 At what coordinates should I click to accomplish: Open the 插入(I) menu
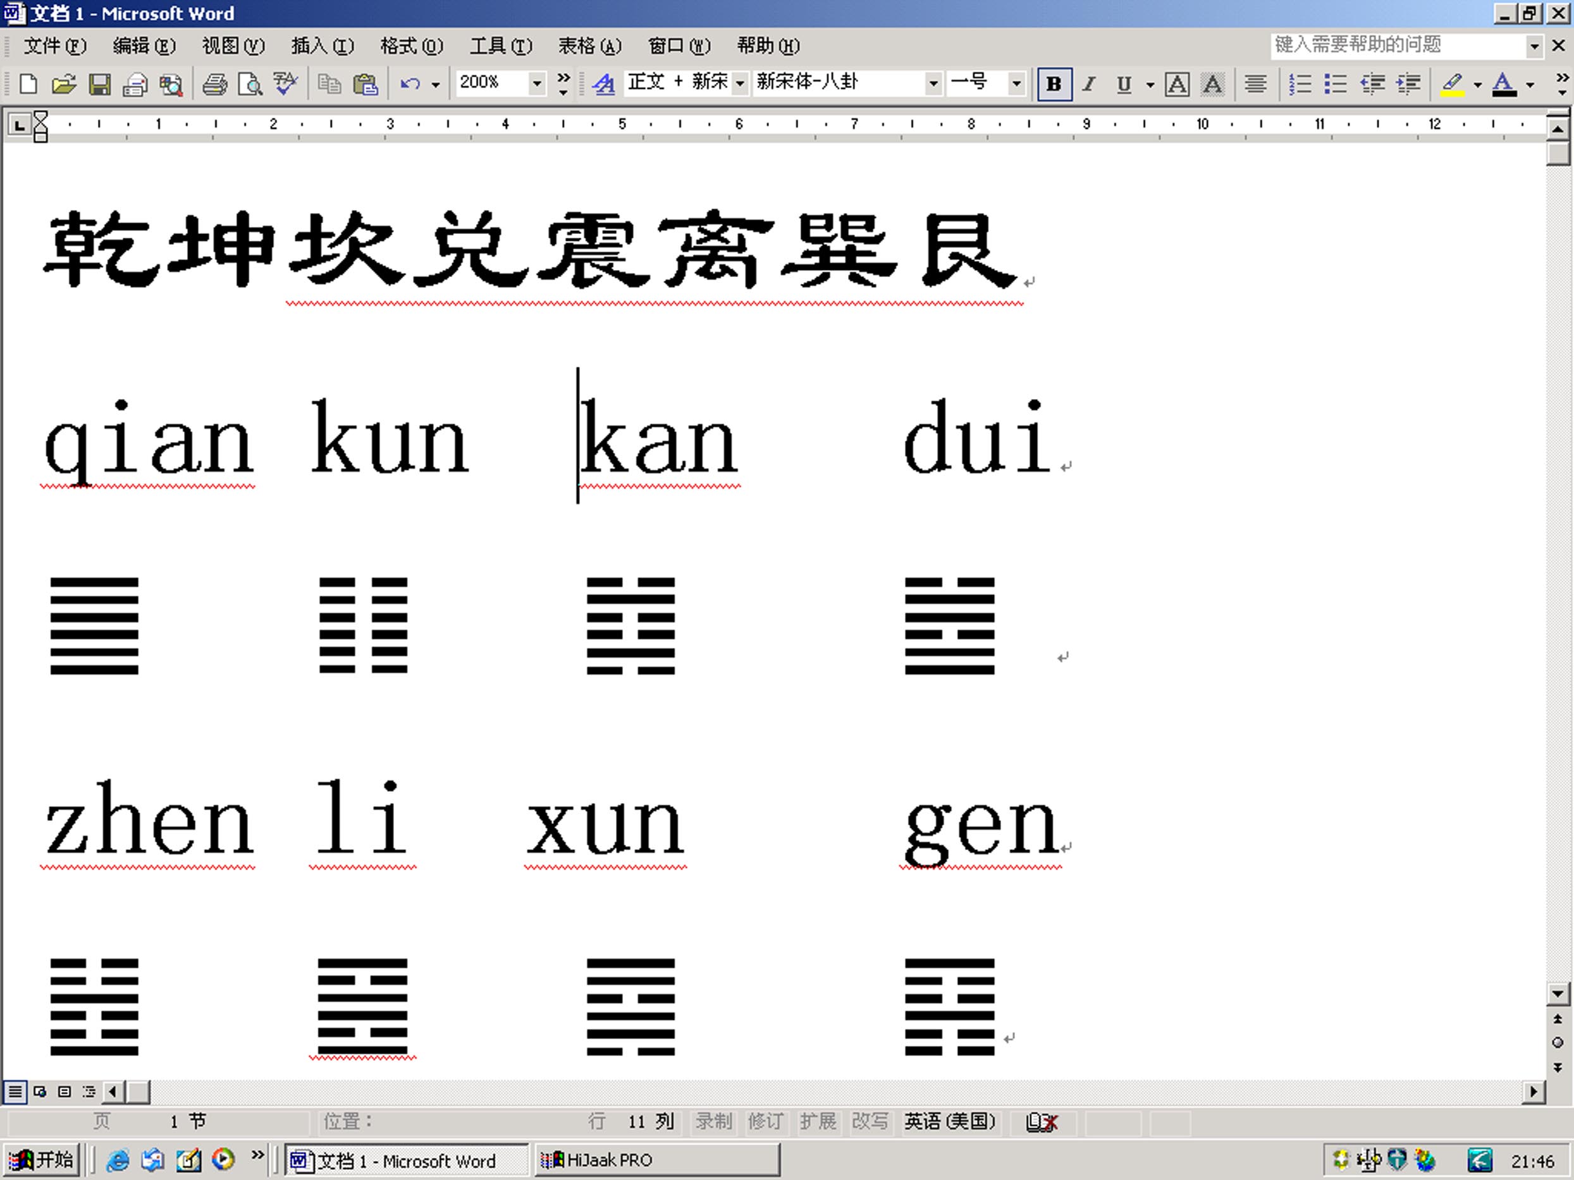323,46
